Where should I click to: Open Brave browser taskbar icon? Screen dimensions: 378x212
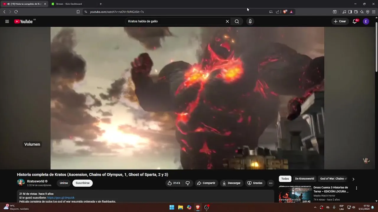198,207
